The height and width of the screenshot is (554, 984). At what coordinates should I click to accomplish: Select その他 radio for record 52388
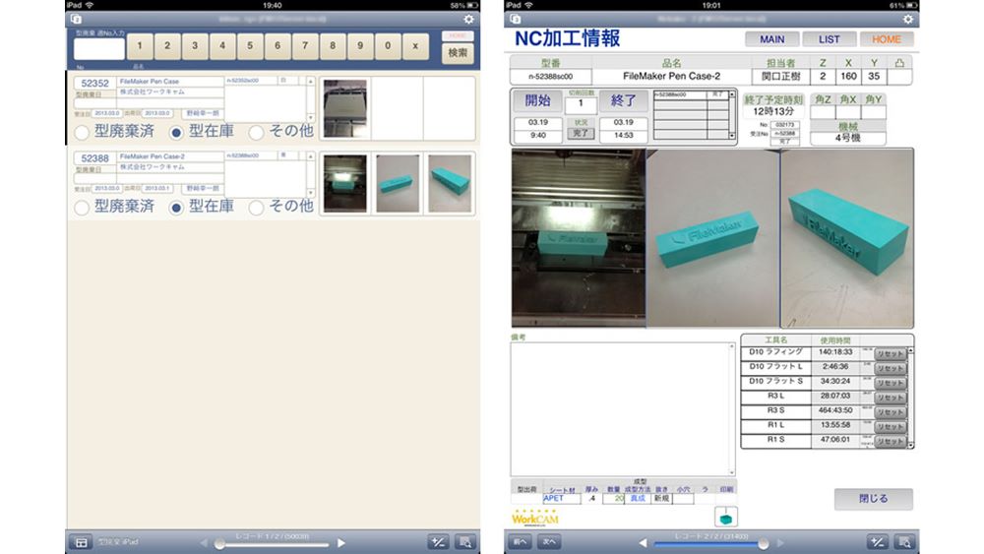tap(256, 209)
